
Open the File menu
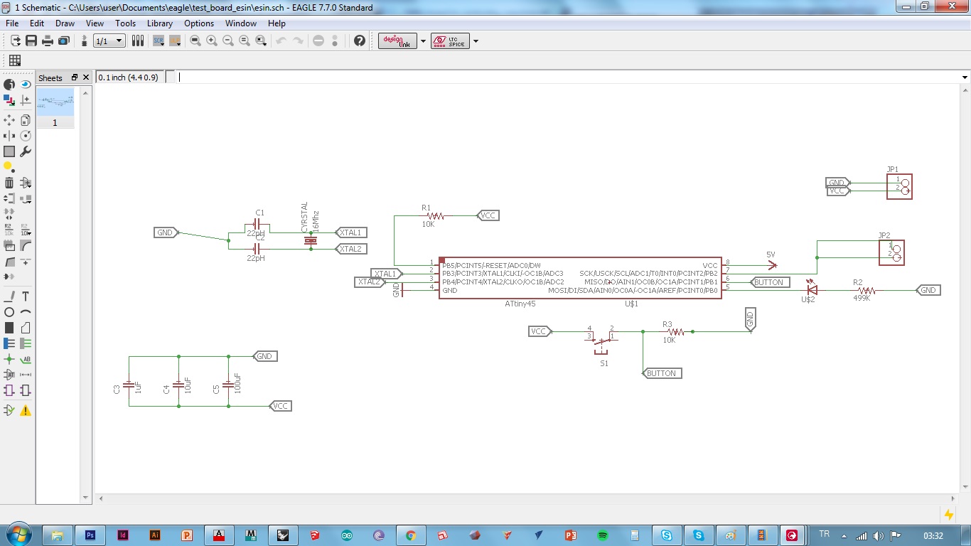(x=12, y=23)
